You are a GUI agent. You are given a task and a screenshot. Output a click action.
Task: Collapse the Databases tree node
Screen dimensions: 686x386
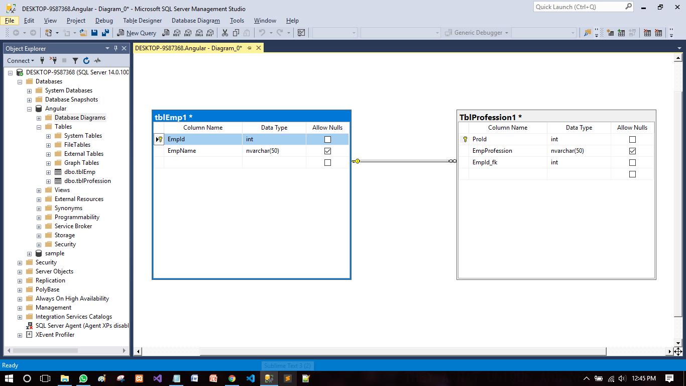[20, 81]
